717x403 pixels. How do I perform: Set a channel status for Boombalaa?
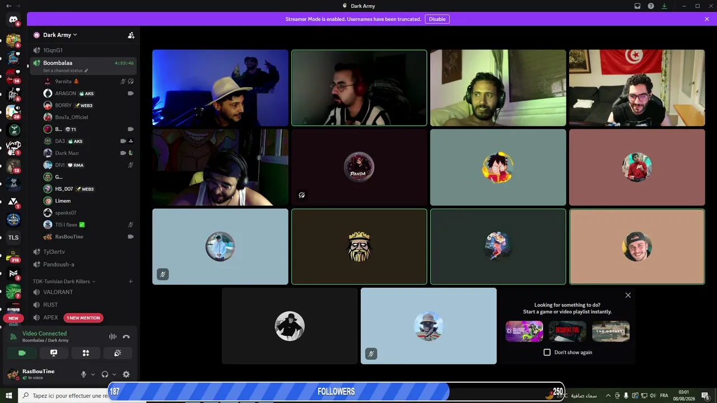coord(66,71)
